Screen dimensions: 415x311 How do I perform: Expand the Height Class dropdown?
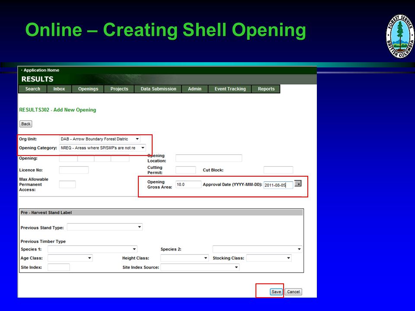185,258
